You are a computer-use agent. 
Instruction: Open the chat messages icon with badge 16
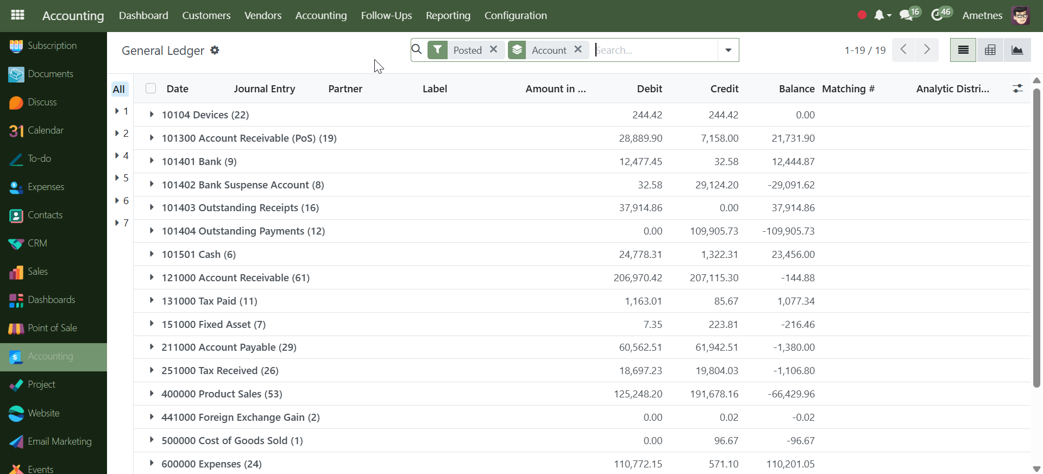pyautogui.click(x=907, y=15)
